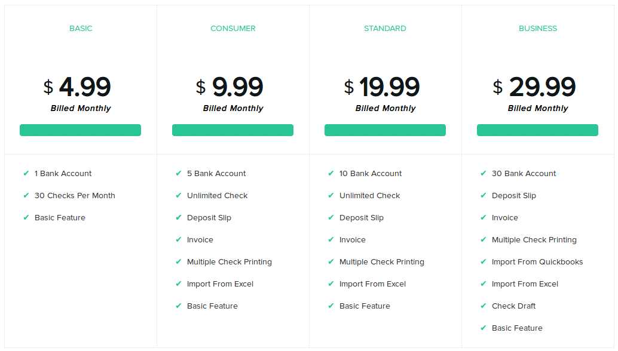
Task: Click the $ 29.99 price text
Action: tap(534, 88)
